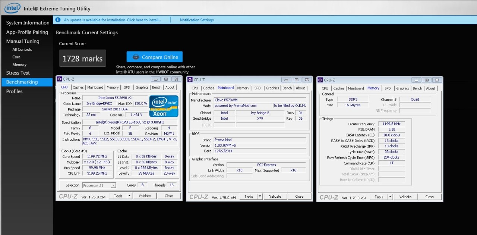The image size is (477, 235).
Task: Select Graphics tab in CPU-Z mainboard window
Action: (x=272, y=88)
